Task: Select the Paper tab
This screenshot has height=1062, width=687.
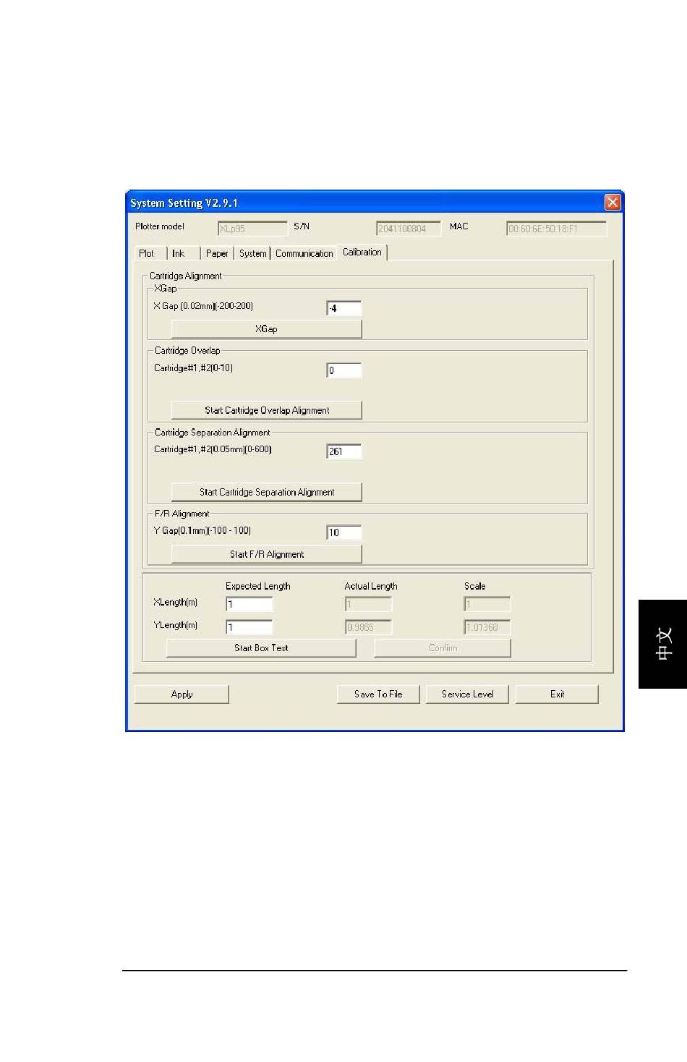Action: point(216,253)
